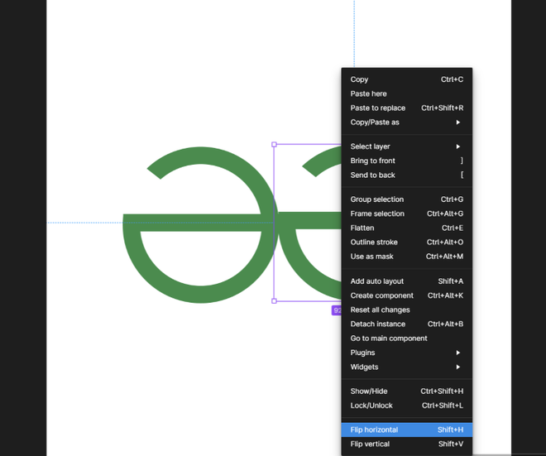Select Flip horizontal option
Viewport: 546px width, 456px height.
(407, 430)
